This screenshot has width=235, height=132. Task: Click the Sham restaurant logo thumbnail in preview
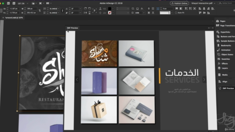[99, 54]
